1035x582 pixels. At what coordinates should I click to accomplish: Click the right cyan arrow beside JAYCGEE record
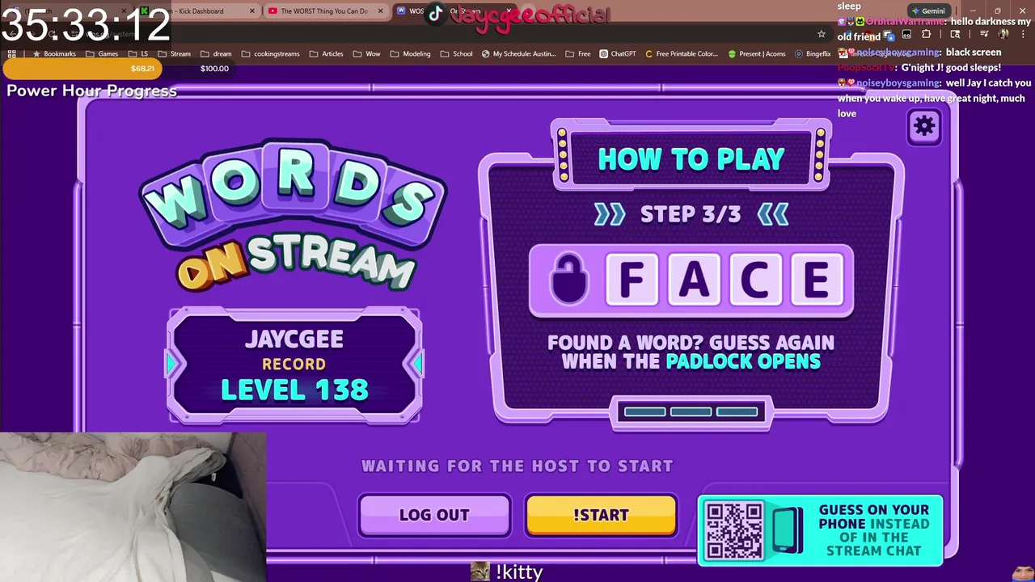tap(417, 364)
